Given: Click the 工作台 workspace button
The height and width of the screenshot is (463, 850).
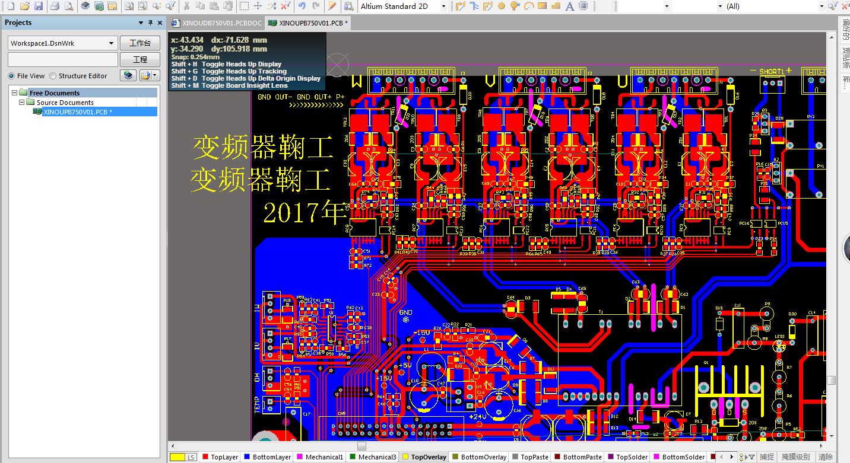Looking at the screenshot, I should pos(140,43).
